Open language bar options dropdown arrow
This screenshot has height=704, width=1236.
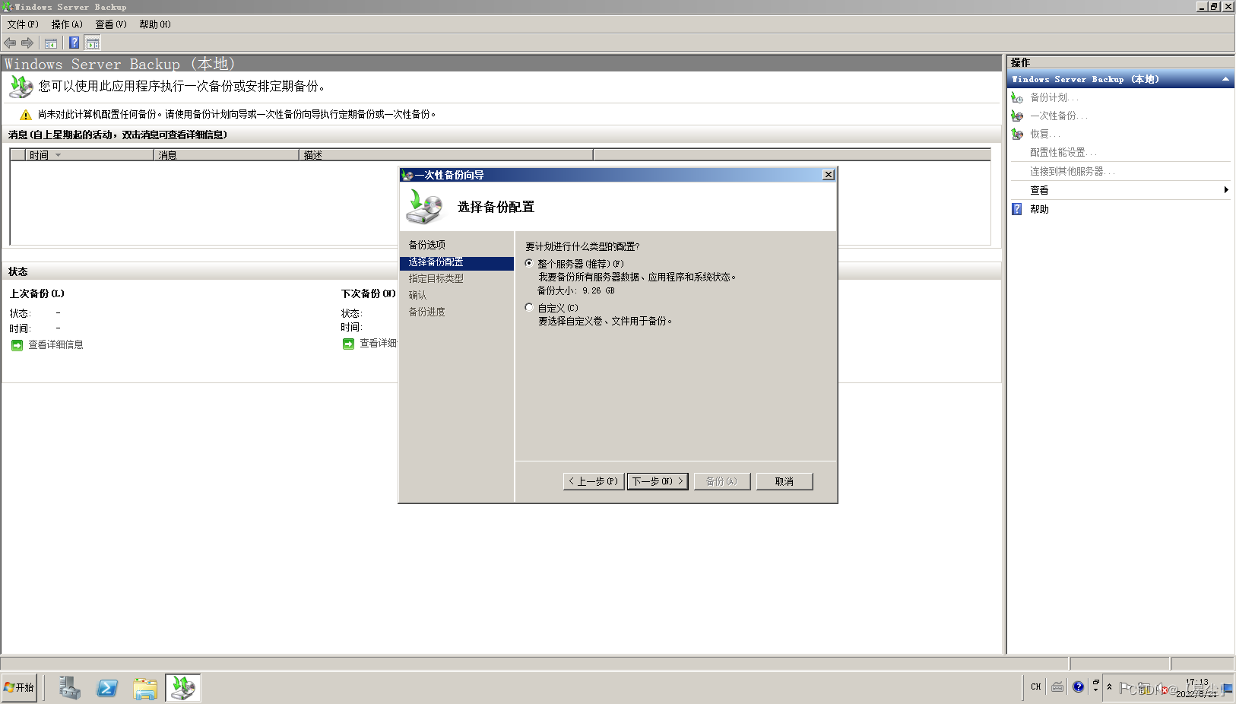tap(1095, 690)
